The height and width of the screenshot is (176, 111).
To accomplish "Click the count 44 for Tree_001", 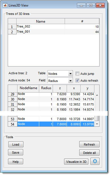I will click(x=97, y=32).
